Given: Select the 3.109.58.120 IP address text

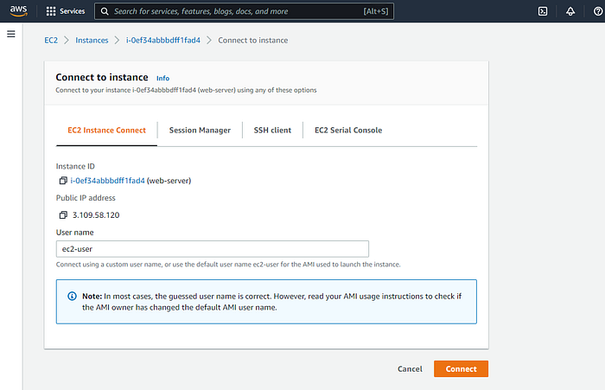Looking at the screenshot, I should pos(96,215).
